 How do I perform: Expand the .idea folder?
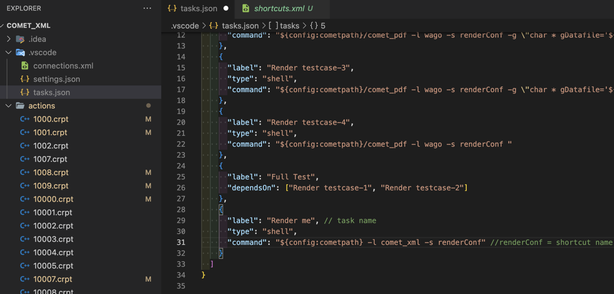click(x=9, y=39)
